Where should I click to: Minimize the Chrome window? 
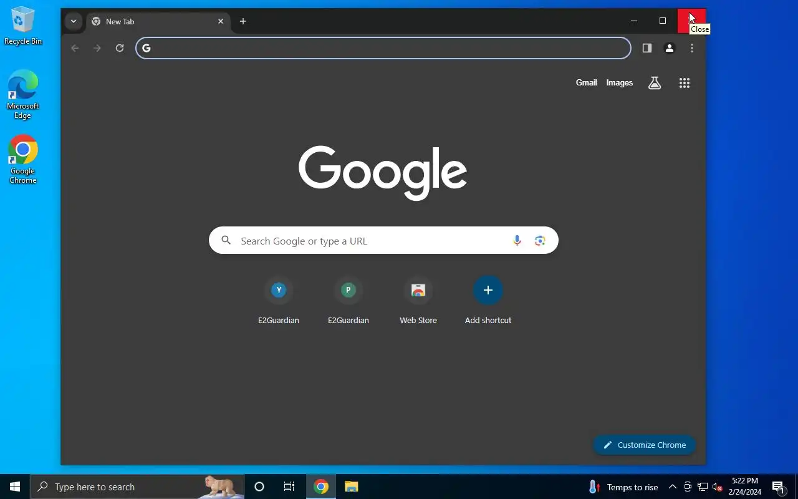click(634, 21)
